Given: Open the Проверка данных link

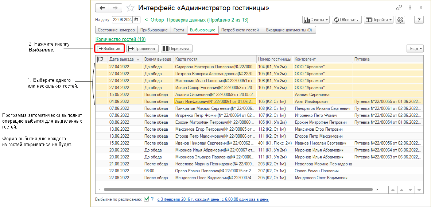Looking at the screenshot, I should (x=207, y=20).
